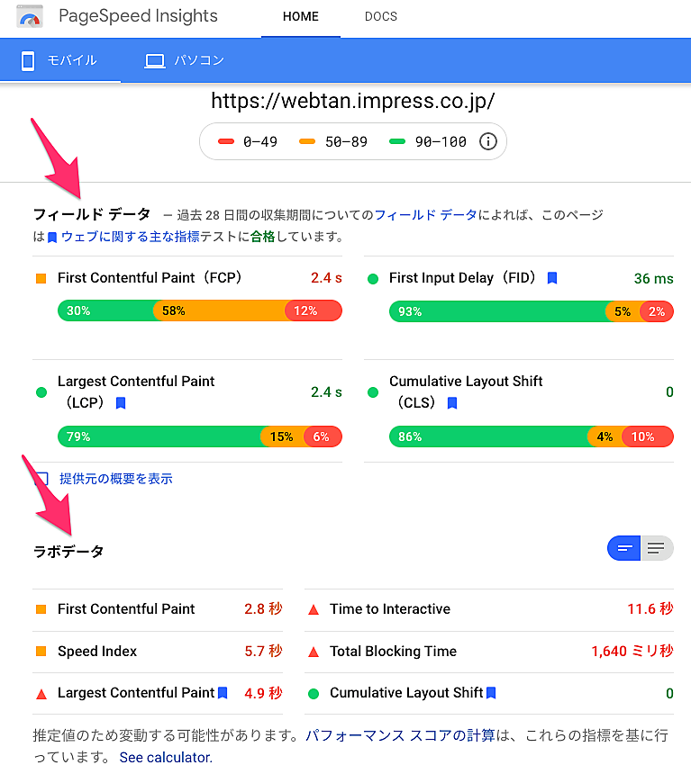Click the 提供元の概要を表示 label

coord(115,479)
